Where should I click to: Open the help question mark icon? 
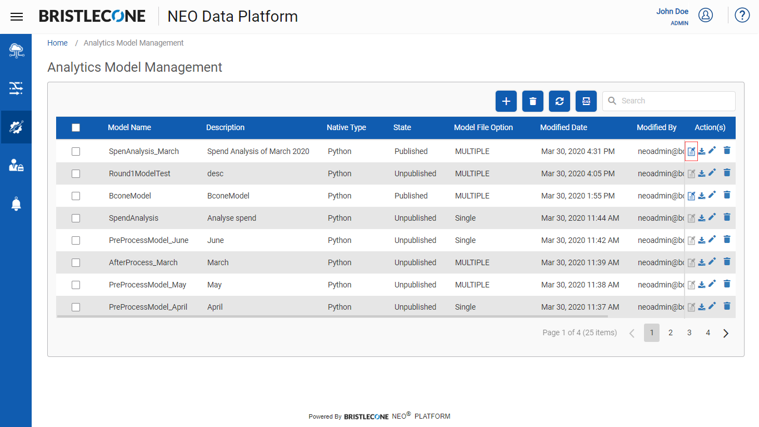pos(742,15)
